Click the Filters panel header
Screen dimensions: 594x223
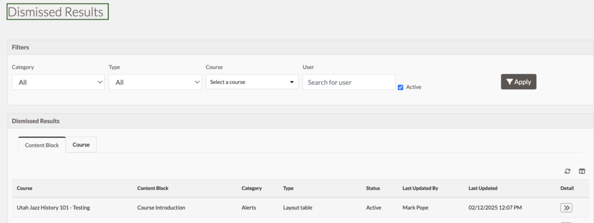301,47
